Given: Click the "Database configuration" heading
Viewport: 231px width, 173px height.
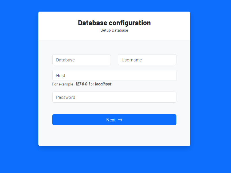Looking at the screenshot, I should click(114, 23).
